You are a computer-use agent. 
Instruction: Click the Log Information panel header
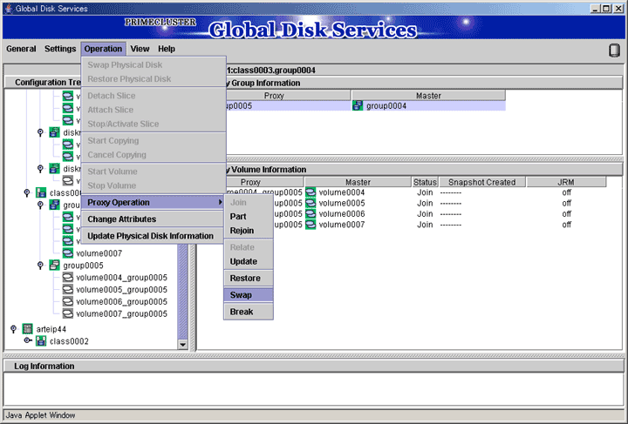point(314,366)
